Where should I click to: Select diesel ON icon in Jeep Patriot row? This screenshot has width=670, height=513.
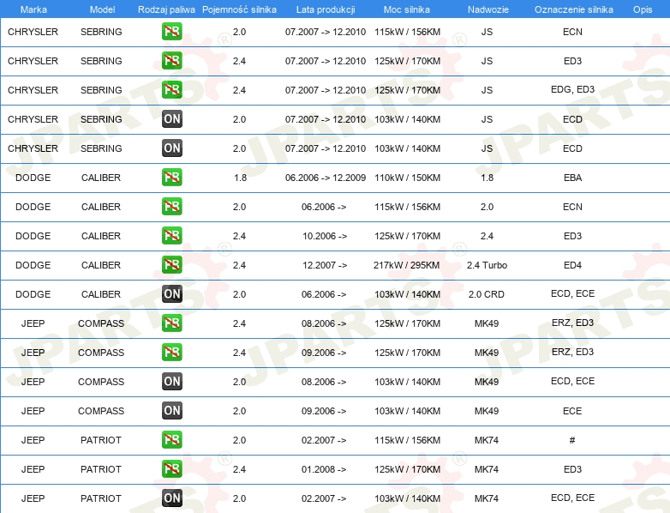coord(171,498)
